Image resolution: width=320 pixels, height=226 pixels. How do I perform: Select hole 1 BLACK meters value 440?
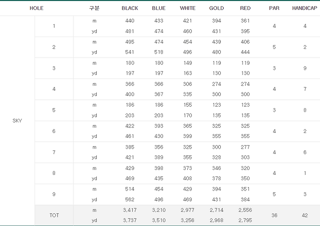[130, 21]
